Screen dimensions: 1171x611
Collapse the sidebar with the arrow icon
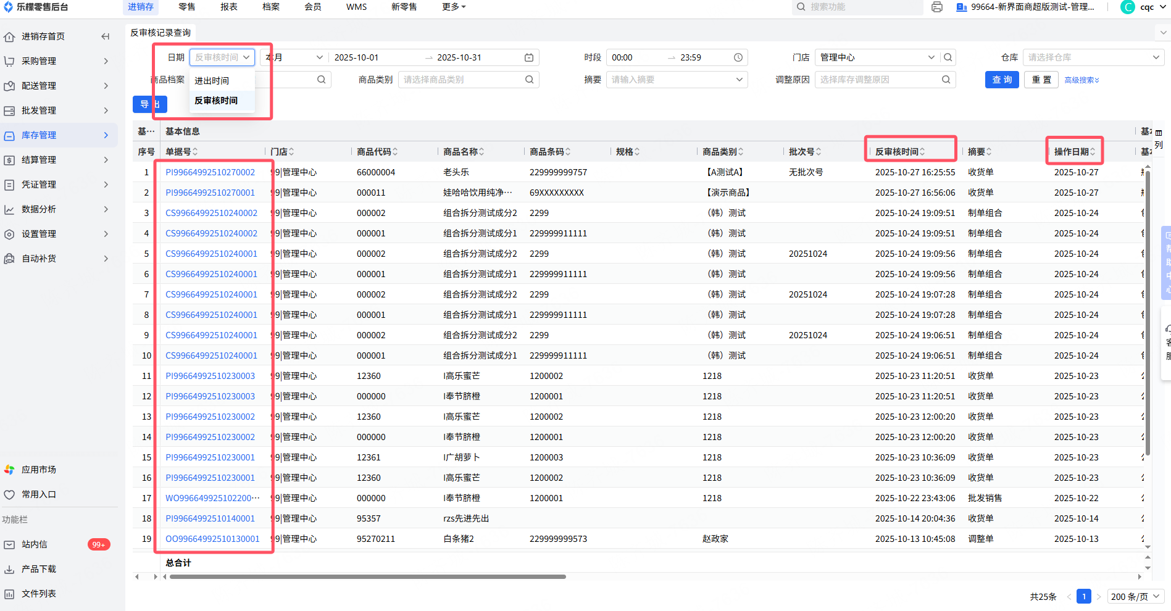point(106,36)
